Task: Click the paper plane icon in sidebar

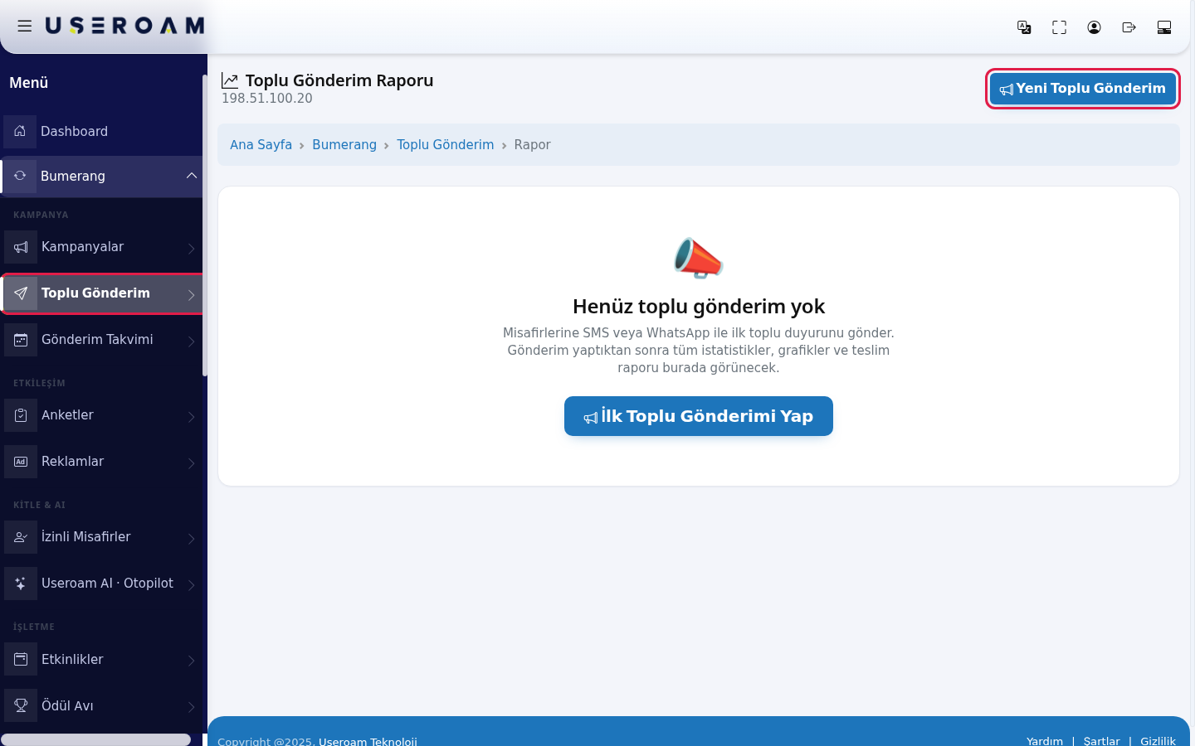Action: 21,293
